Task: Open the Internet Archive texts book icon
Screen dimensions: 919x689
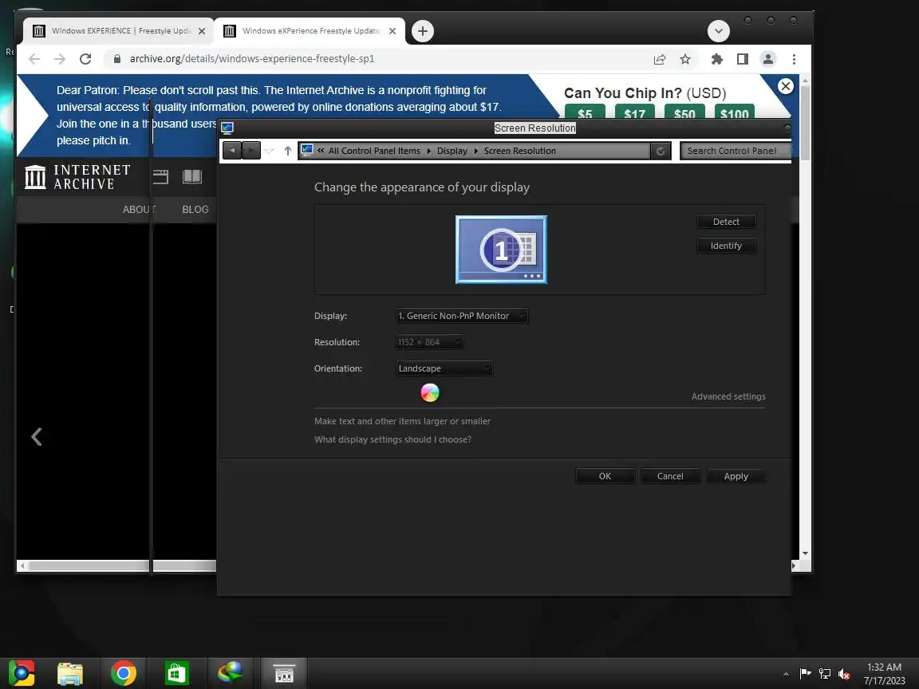Action: click(192, 176)
